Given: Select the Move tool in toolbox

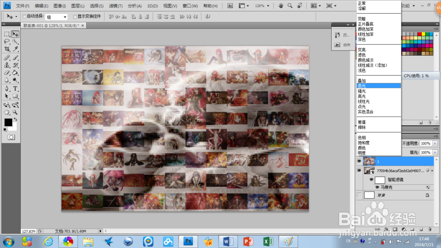Looking at the screenshot, I should [15, 34].
